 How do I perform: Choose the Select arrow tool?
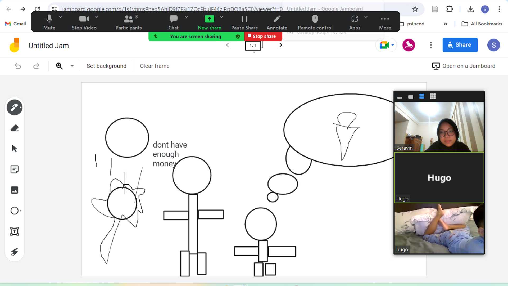(14, 149)
